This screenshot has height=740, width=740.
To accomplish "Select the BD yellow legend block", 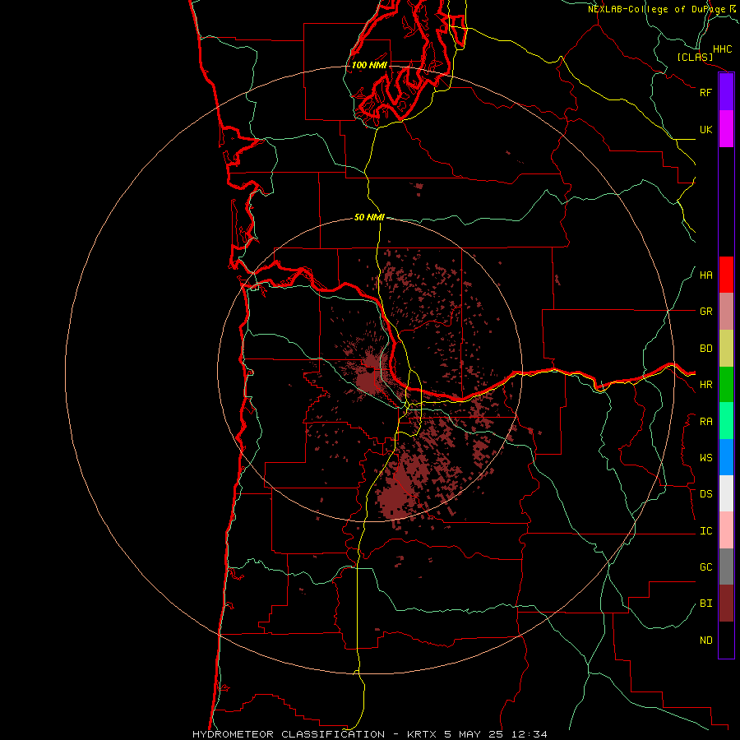I will click(726, 349).
